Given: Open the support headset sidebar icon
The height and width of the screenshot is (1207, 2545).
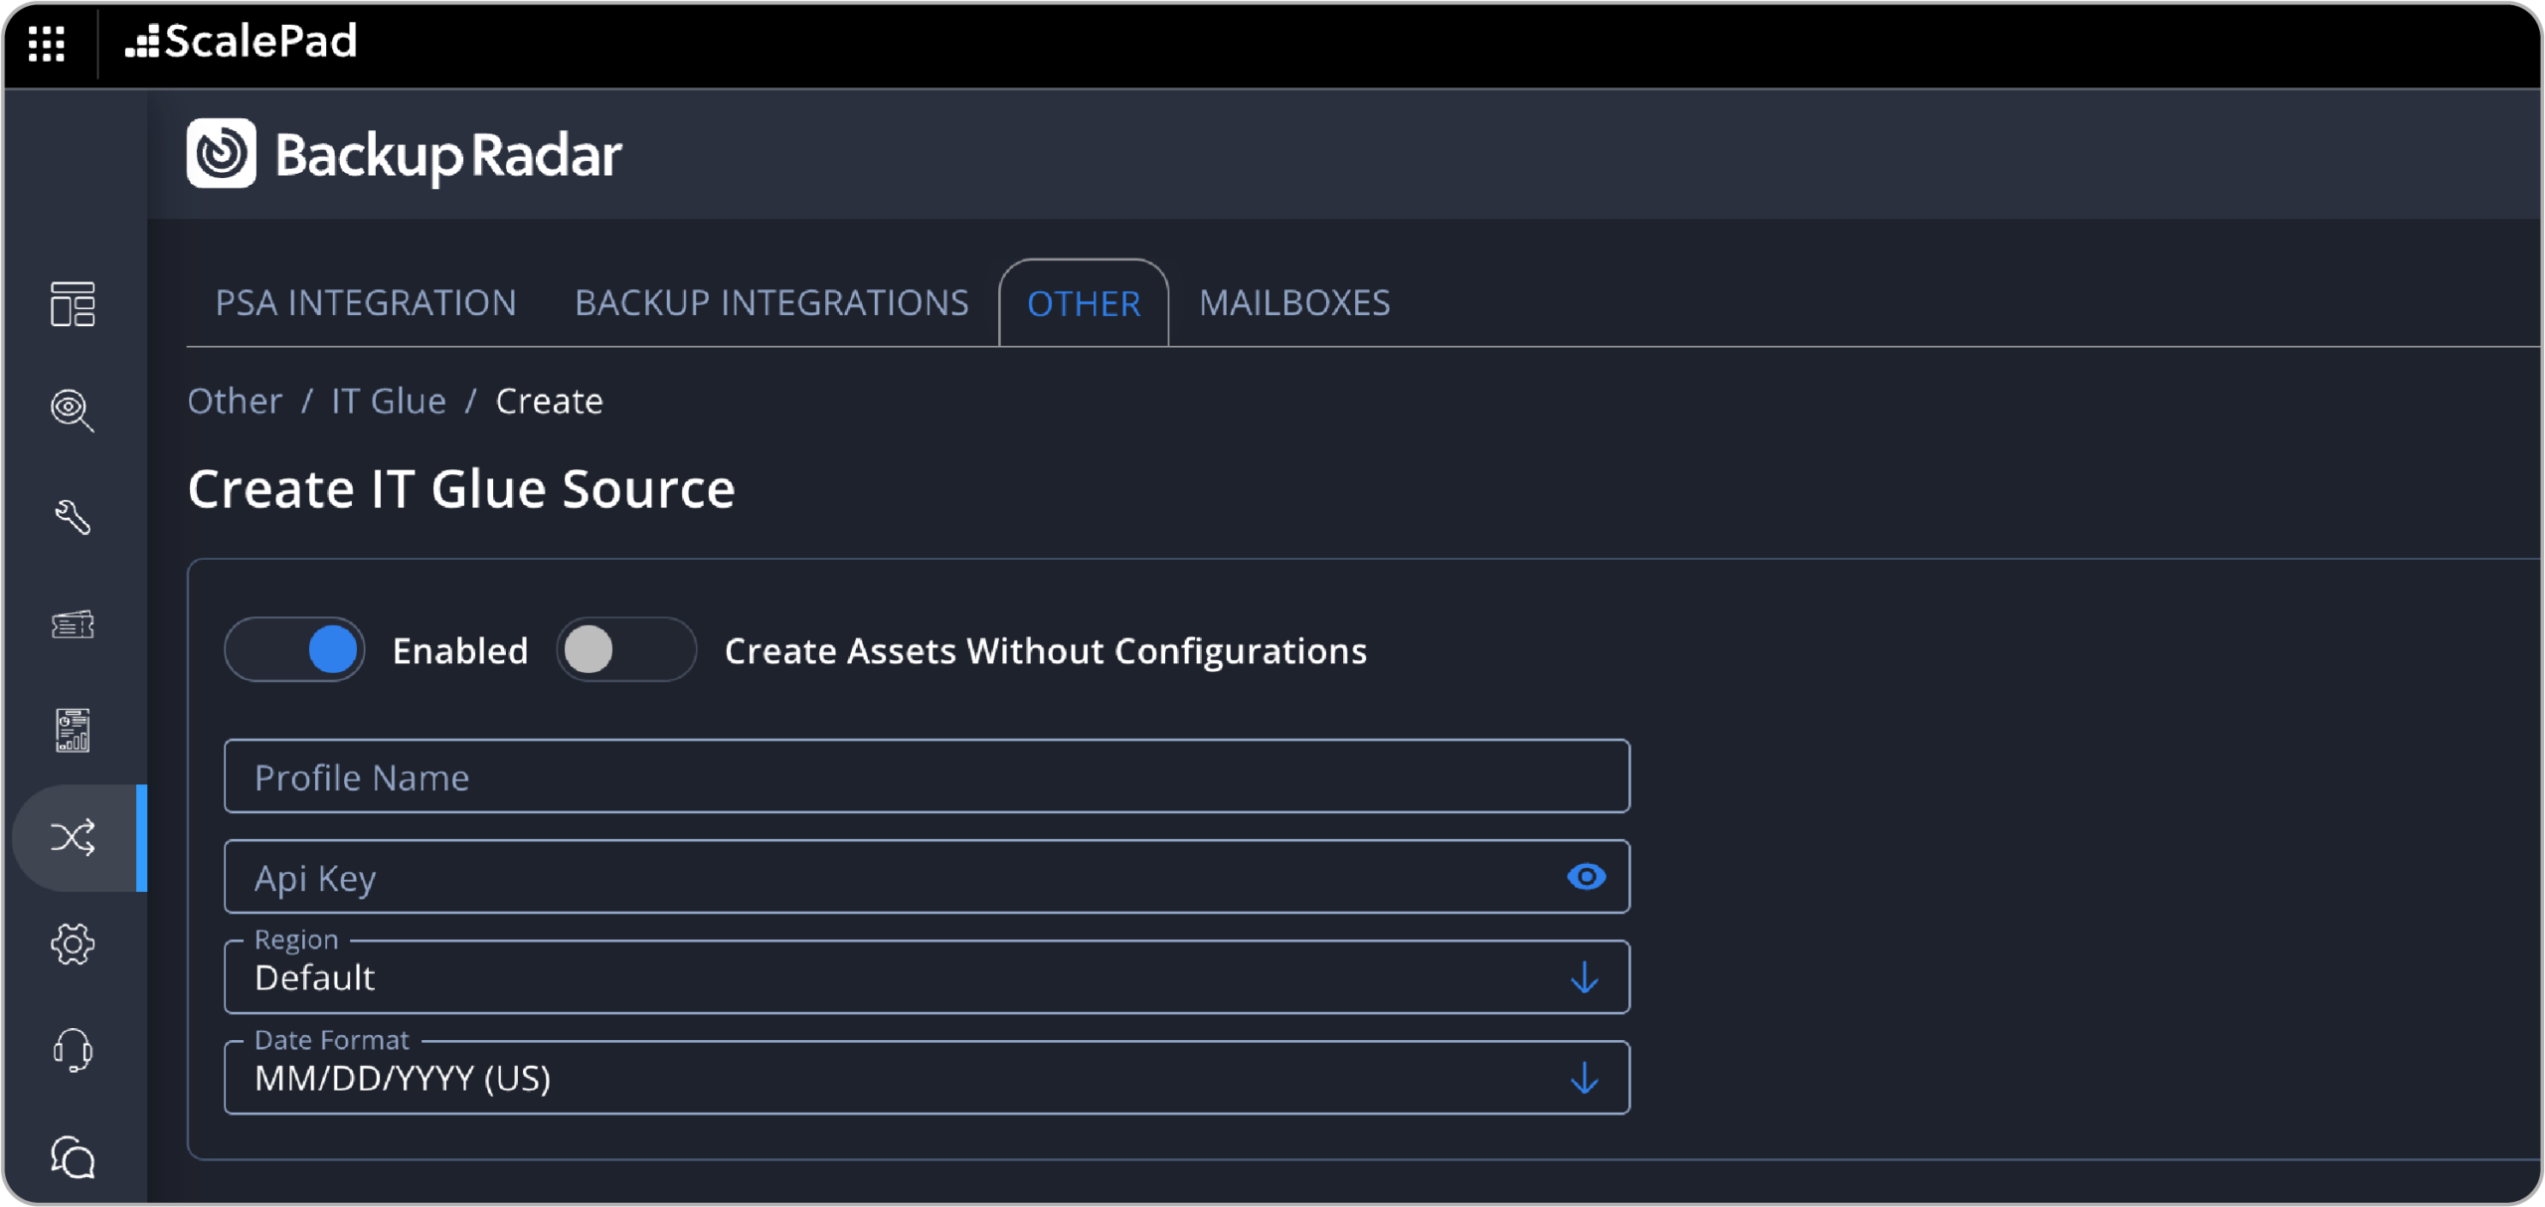Looking at the screenshot, I should coord(73,1050).
